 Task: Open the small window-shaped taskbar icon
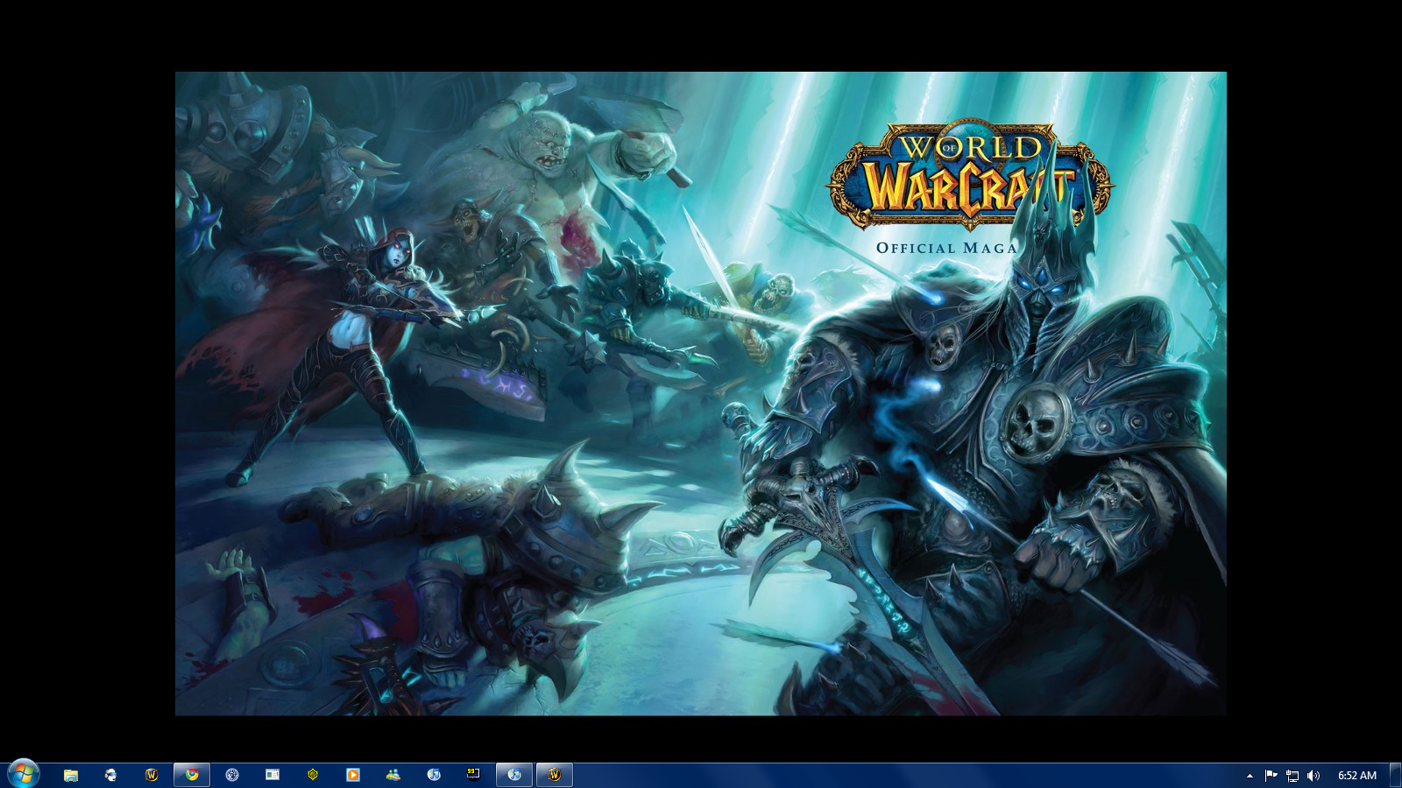[273, 775]
